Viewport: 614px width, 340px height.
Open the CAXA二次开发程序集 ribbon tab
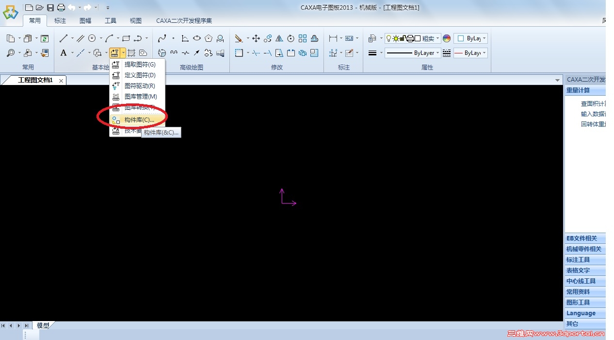[184, 21]
